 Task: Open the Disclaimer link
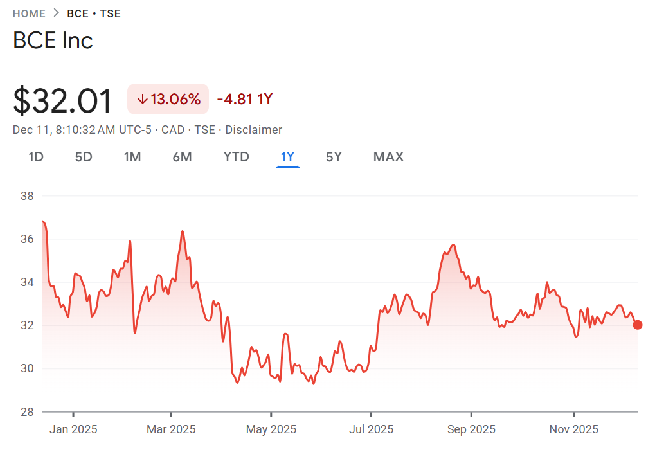(253, 130)
